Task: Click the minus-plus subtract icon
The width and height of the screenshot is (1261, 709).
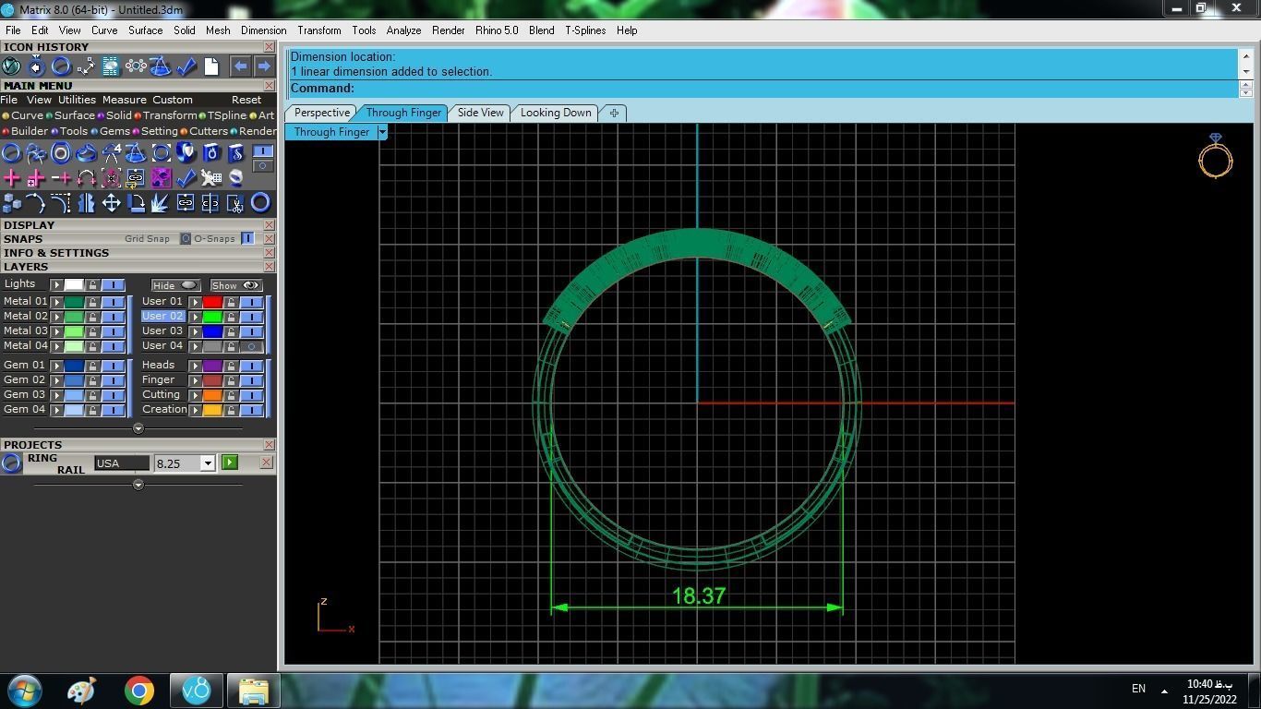Action: tap(61, 178)
